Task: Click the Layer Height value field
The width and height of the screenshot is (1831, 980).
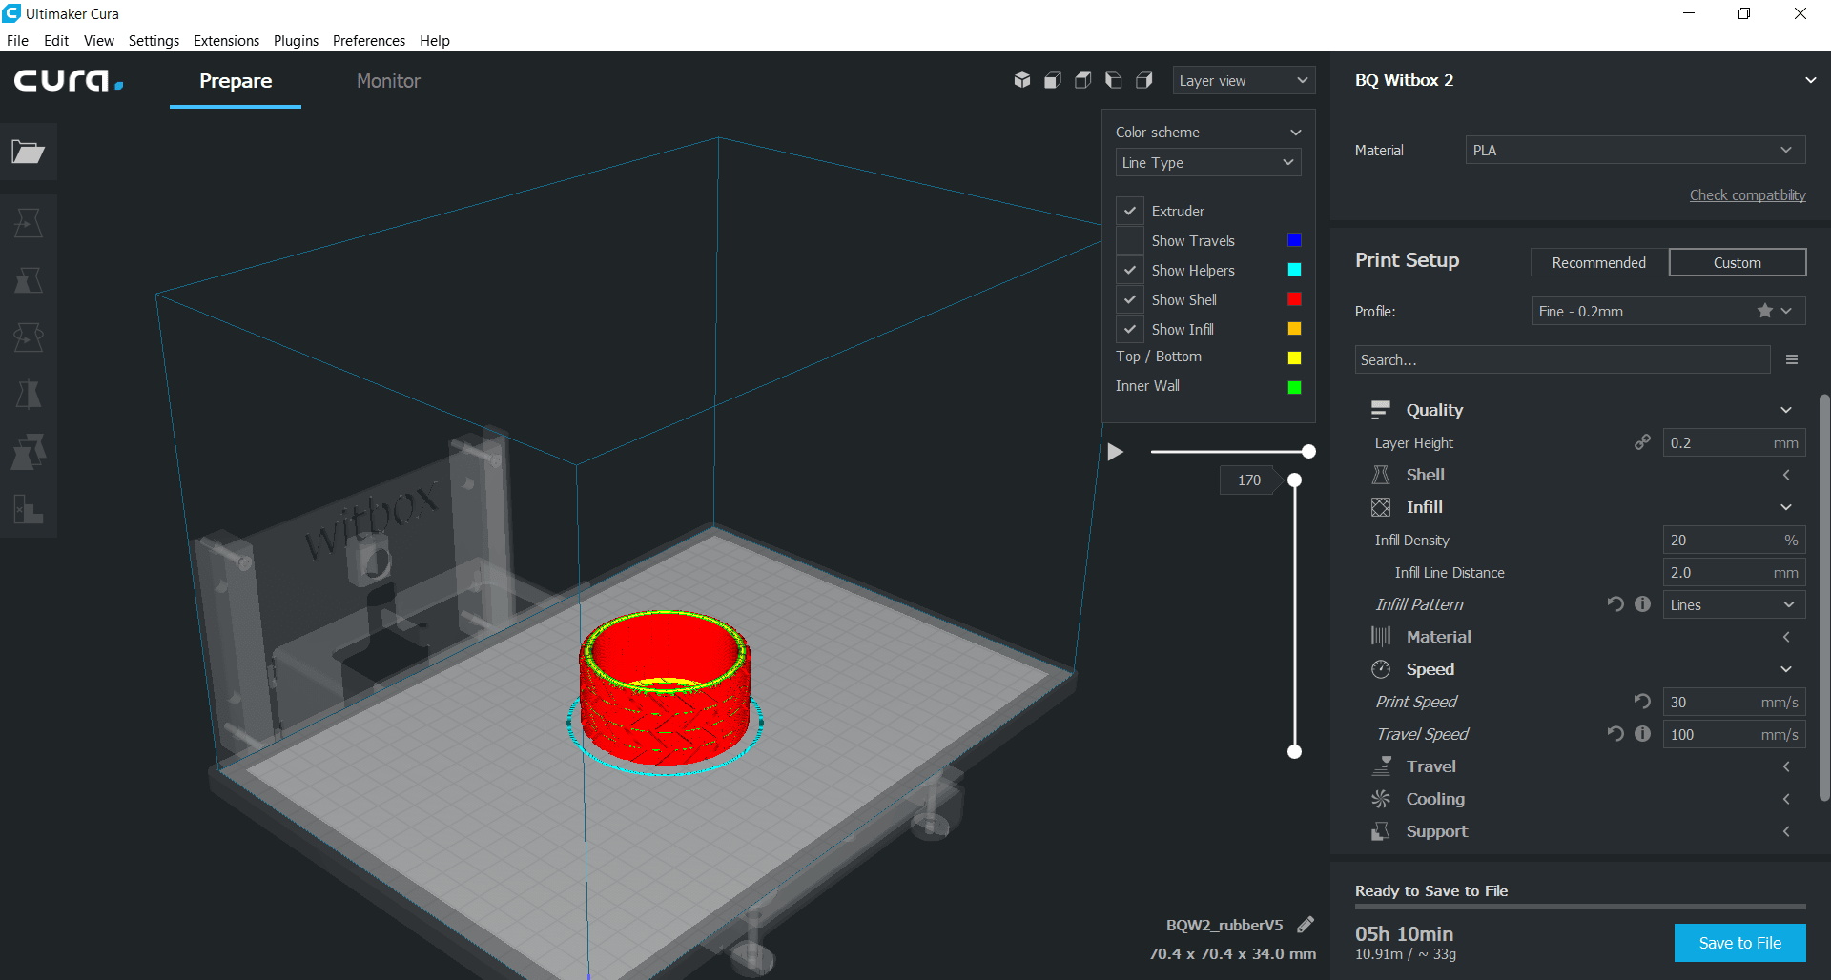Action: (1734, 442)
